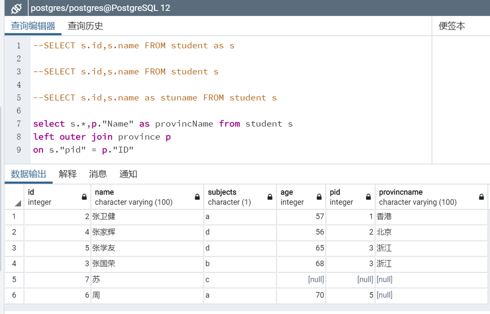Click the lock icon in id column header
The image size is (490, 314).
(84, 197)
